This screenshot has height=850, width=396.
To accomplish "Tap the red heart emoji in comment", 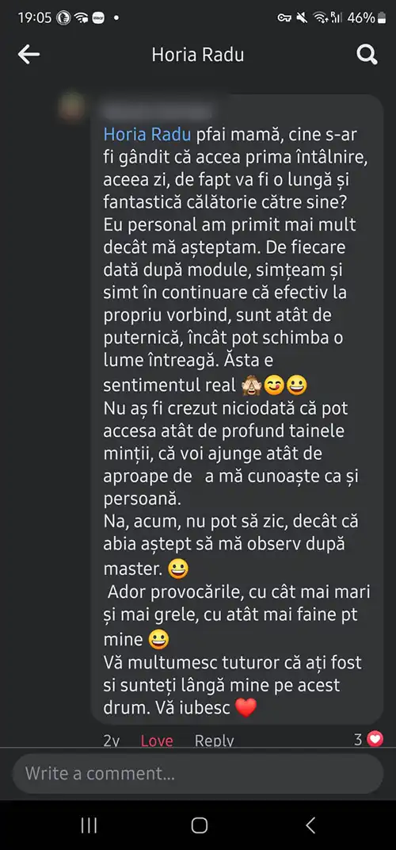I will point(246,707).
